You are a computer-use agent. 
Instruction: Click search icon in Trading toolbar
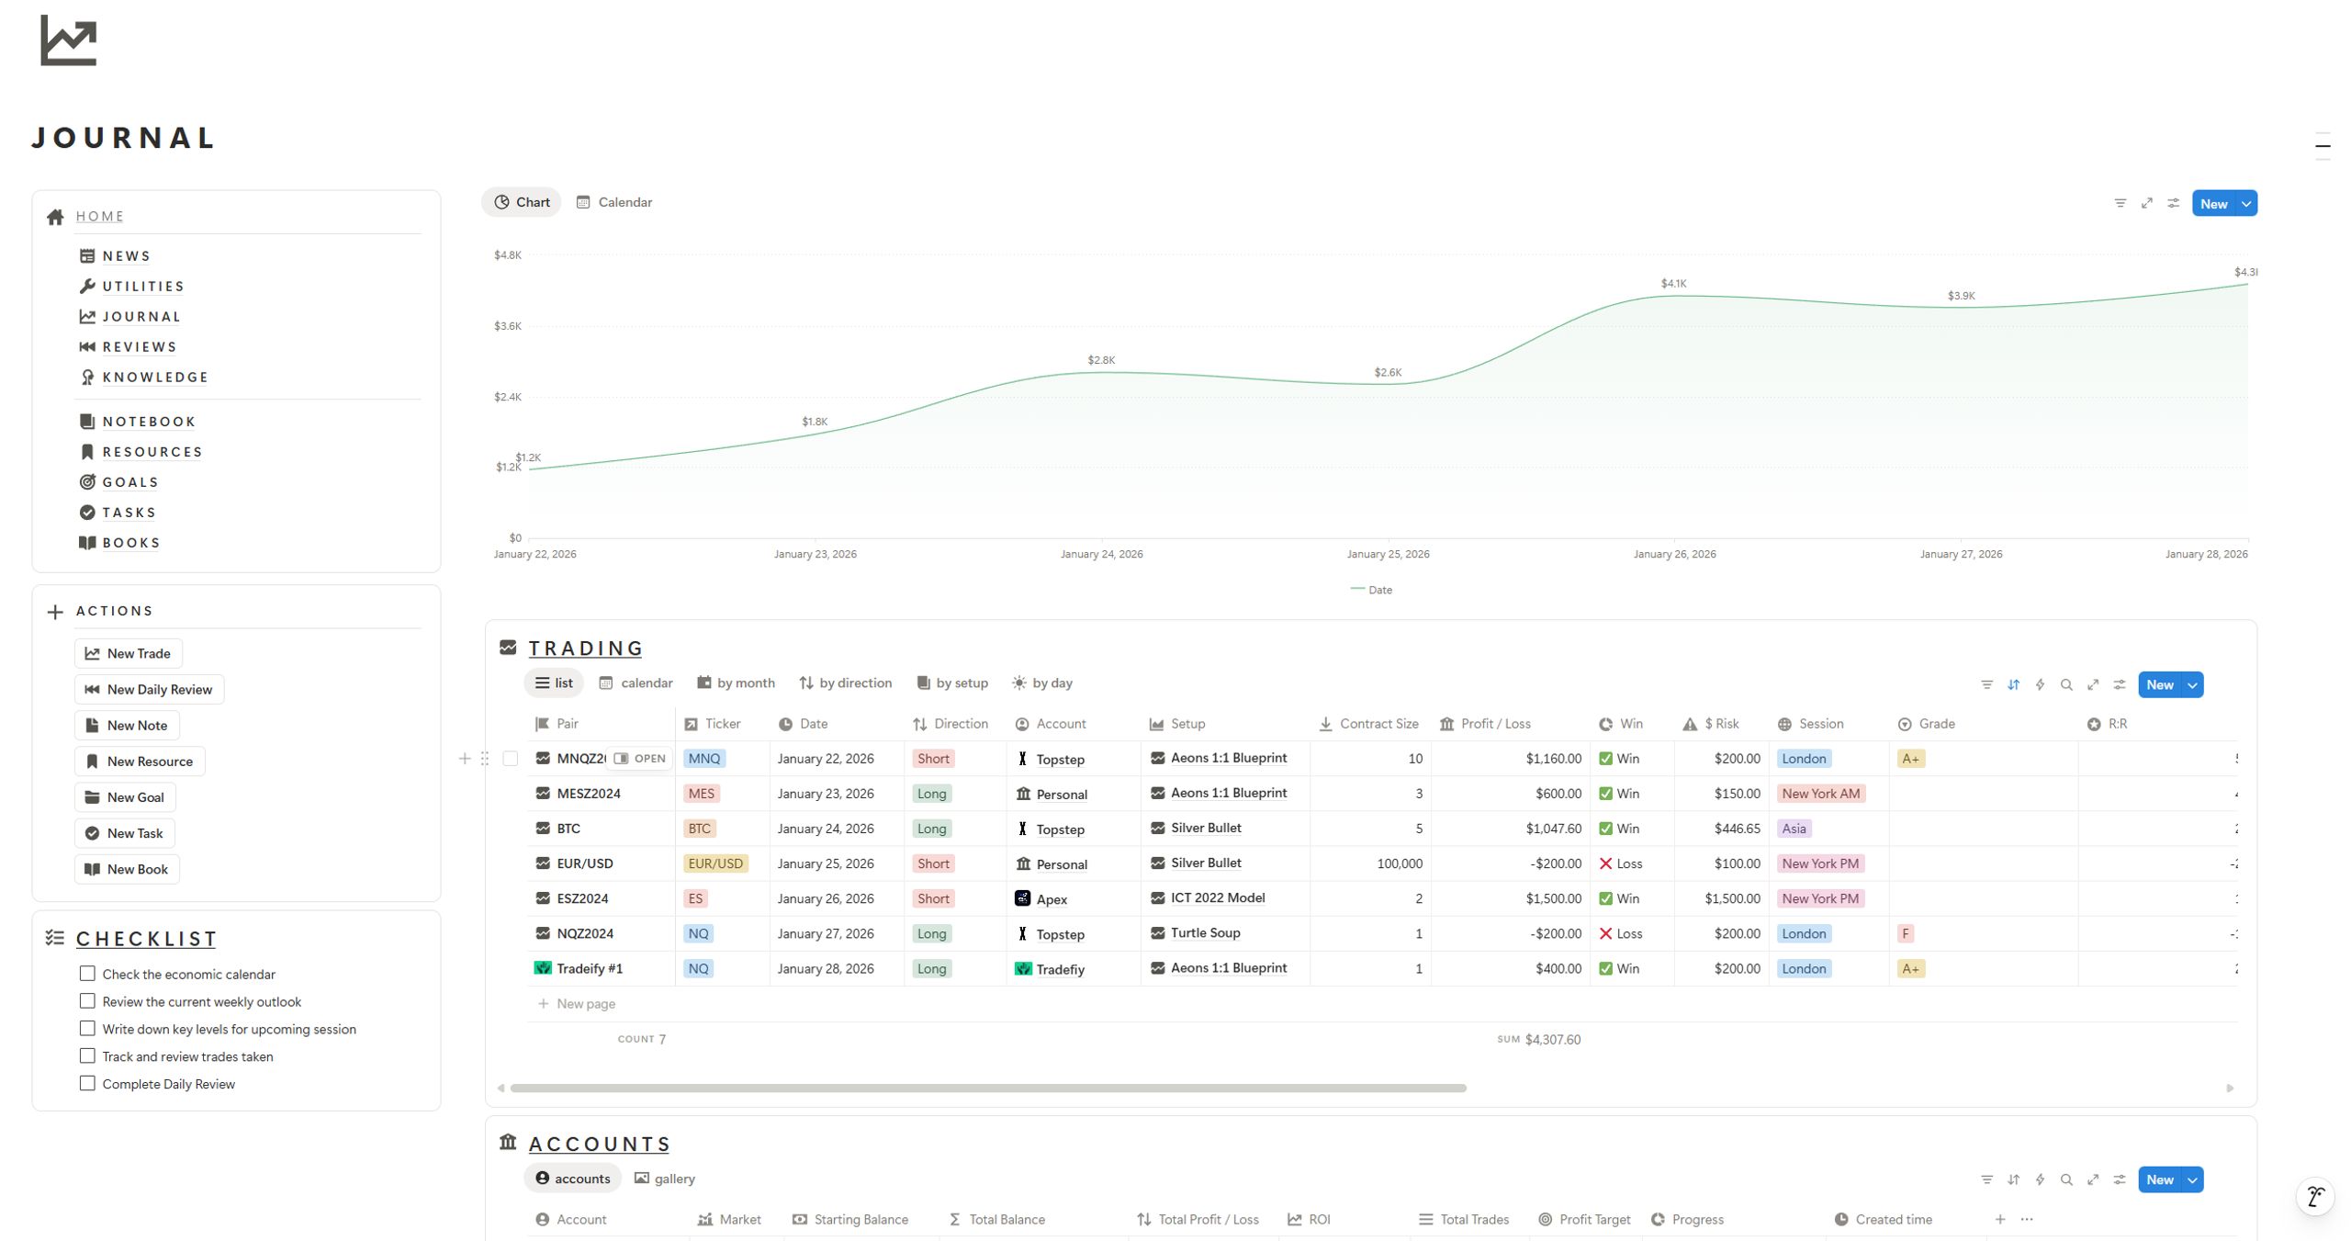coord(2066,684)
